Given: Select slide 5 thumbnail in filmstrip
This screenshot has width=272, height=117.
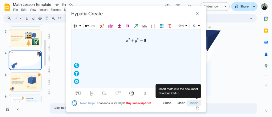Looking at the screenshot, I should tap(25, 82).
